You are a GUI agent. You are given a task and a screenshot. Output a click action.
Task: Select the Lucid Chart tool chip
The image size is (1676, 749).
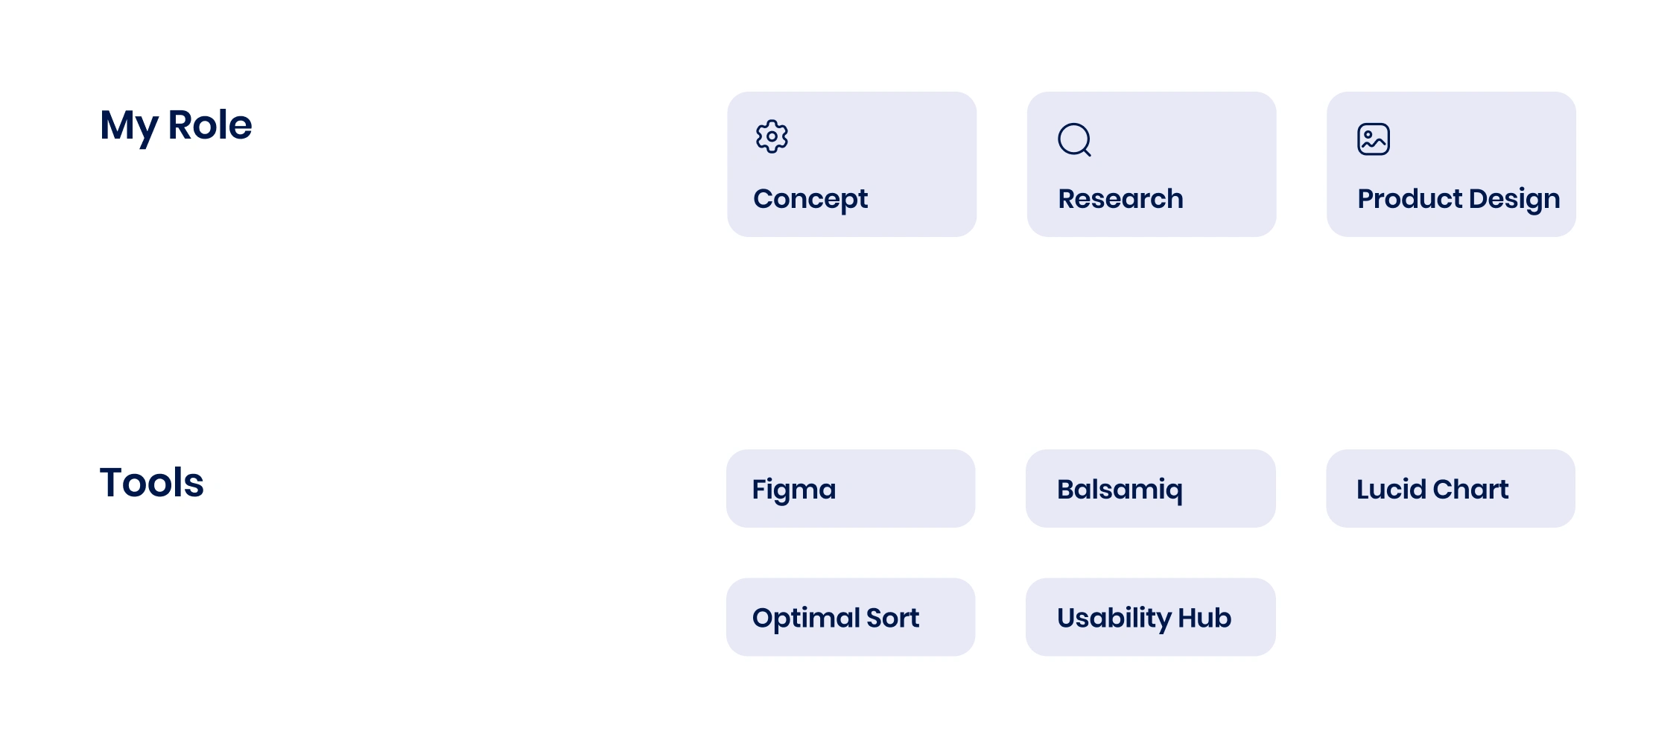[1450, 489]
